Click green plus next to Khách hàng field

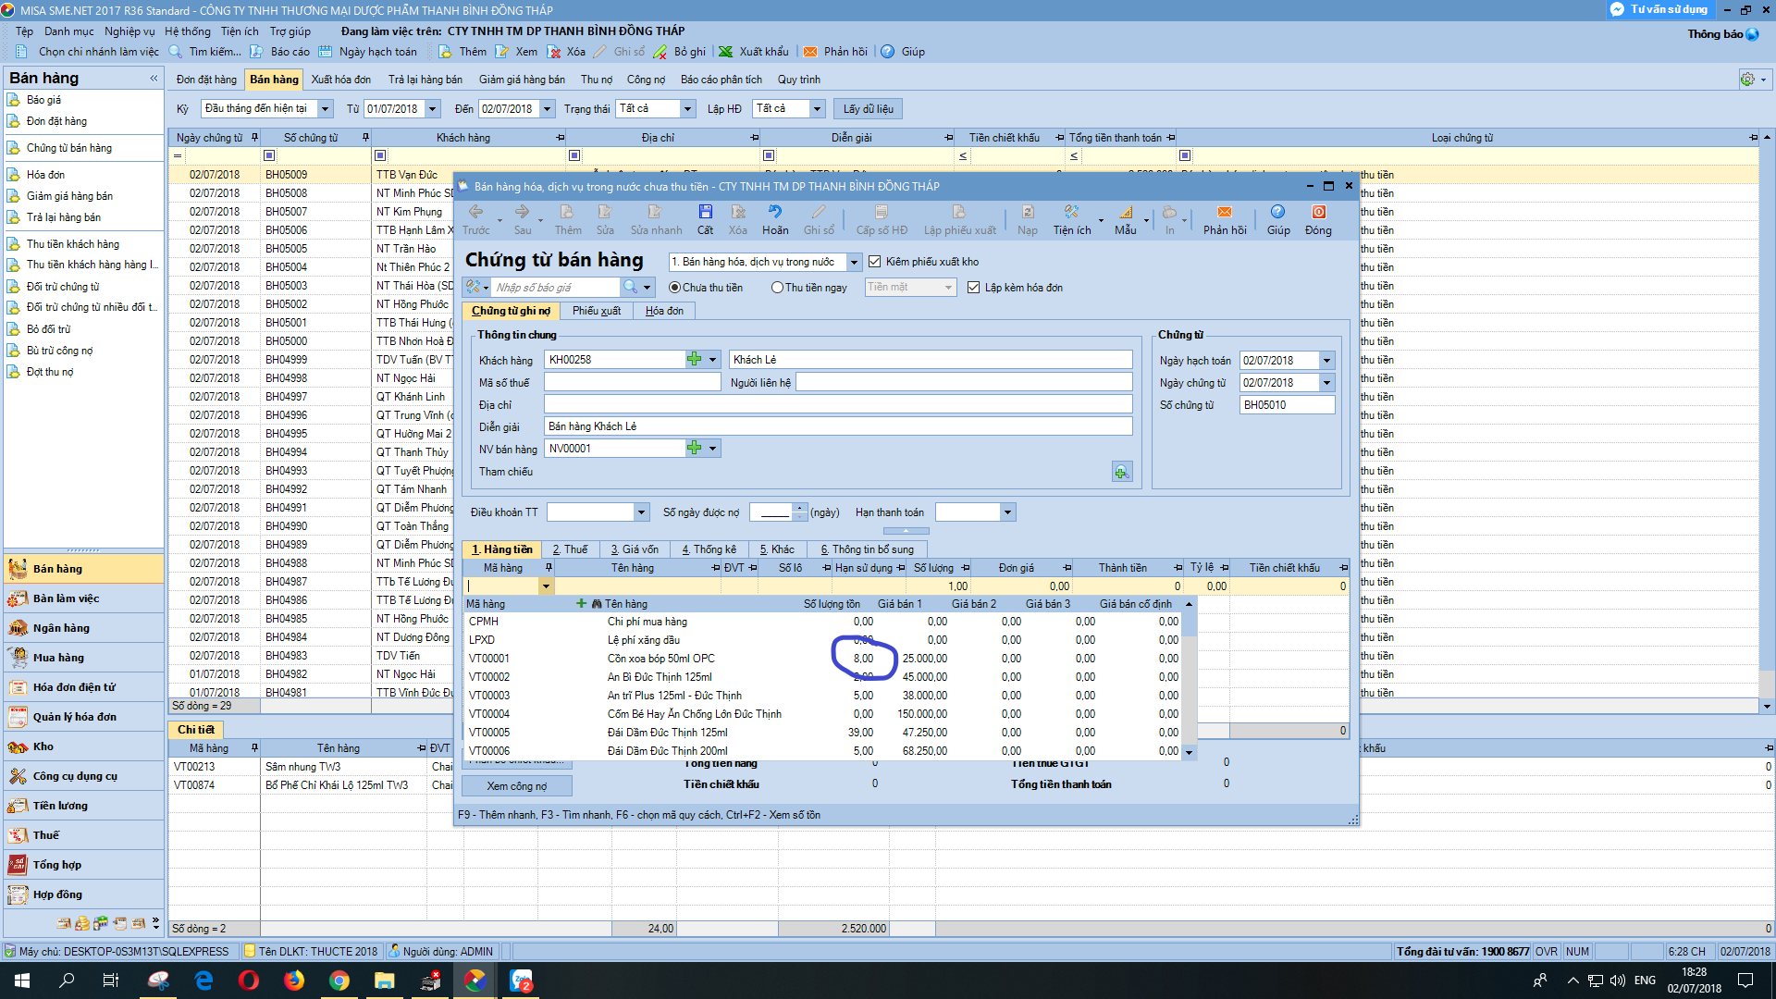pyautogui.click(x=694, y=359)
